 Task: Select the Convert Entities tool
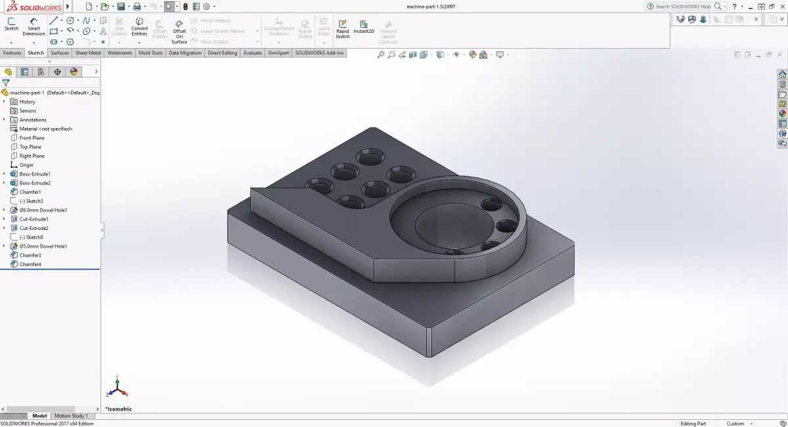click(x=139, y=26)
